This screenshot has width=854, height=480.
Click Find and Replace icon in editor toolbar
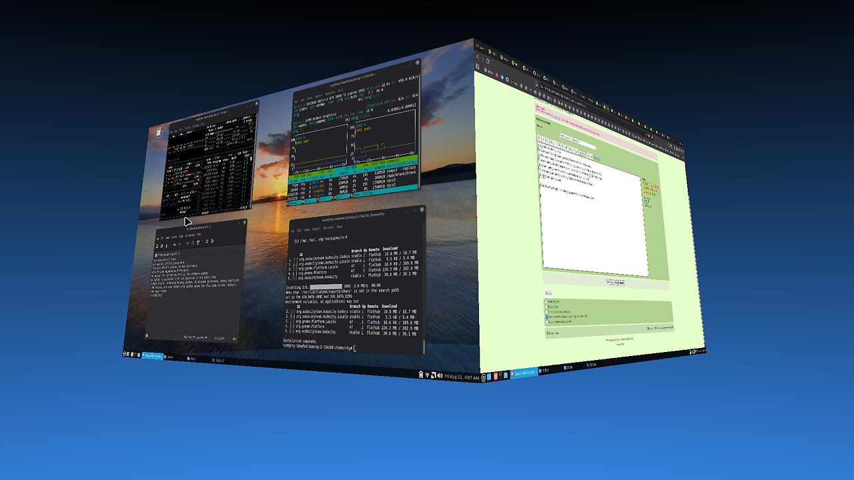[212, 241]
